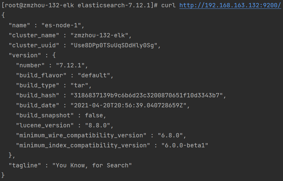
Task: Click the build_flavor value "default"
Action: pos(94,75)
